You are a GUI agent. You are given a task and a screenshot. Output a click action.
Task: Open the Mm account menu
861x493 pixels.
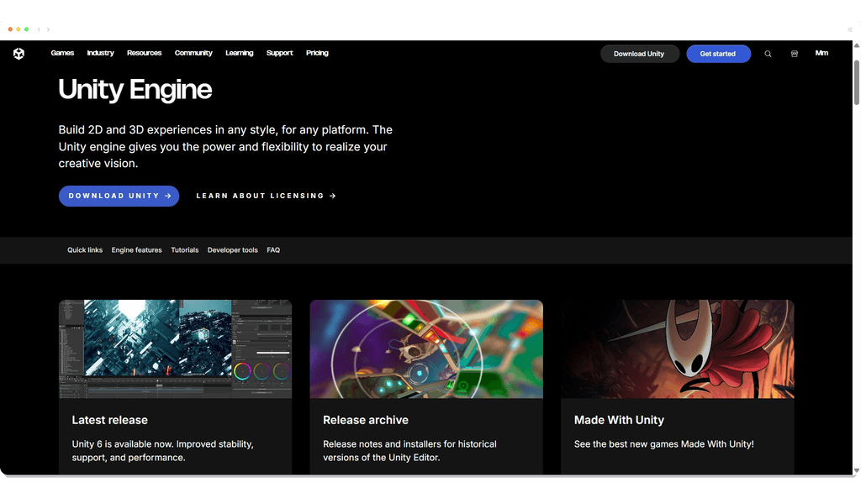pyautogui.click(x=821, y=53)
